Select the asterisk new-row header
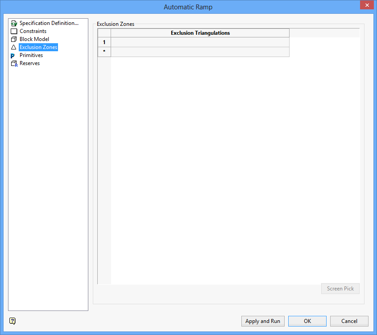 [104, 52]
